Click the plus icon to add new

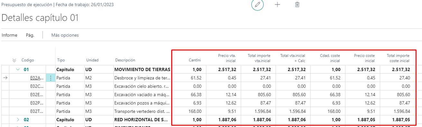(277, 5)
